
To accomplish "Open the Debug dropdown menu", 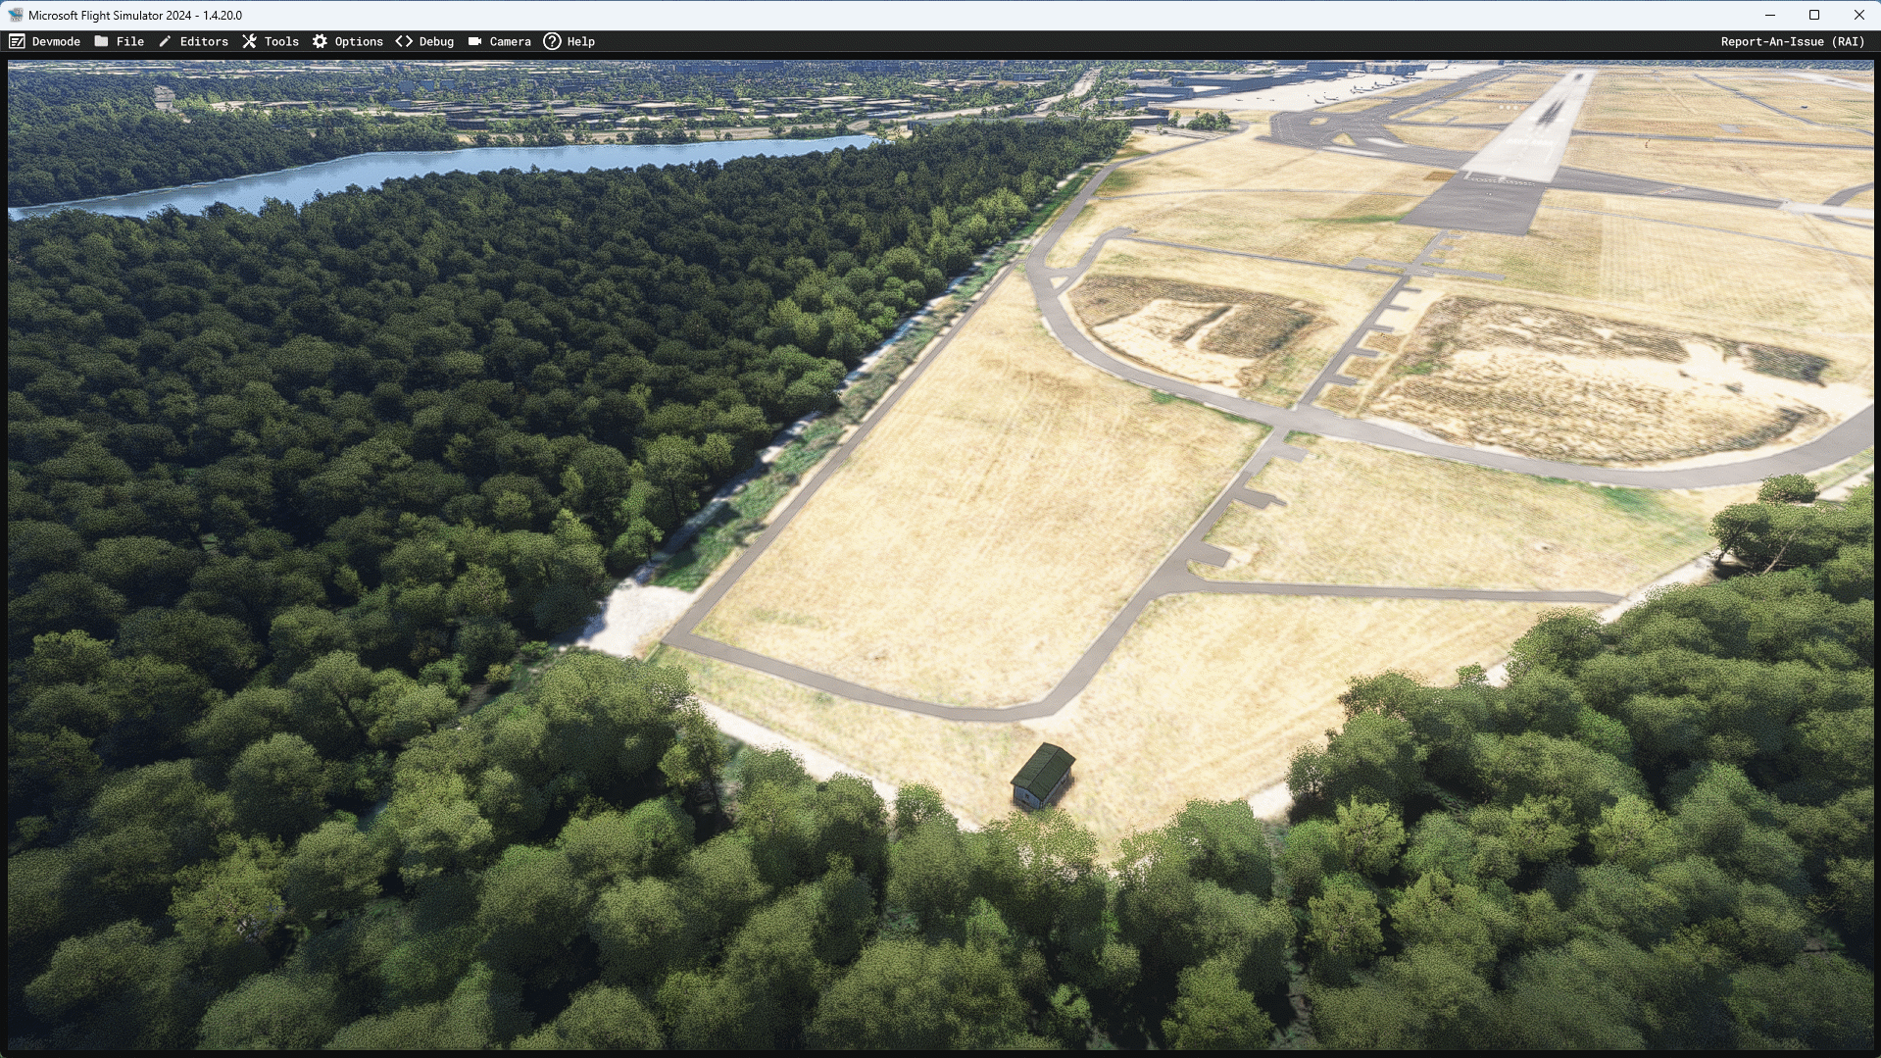I will pos(435,41).
